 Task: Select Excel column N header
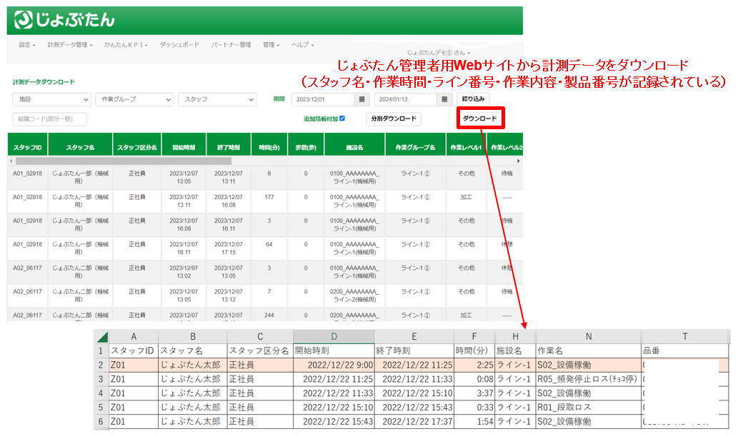(x=589, y=337)
